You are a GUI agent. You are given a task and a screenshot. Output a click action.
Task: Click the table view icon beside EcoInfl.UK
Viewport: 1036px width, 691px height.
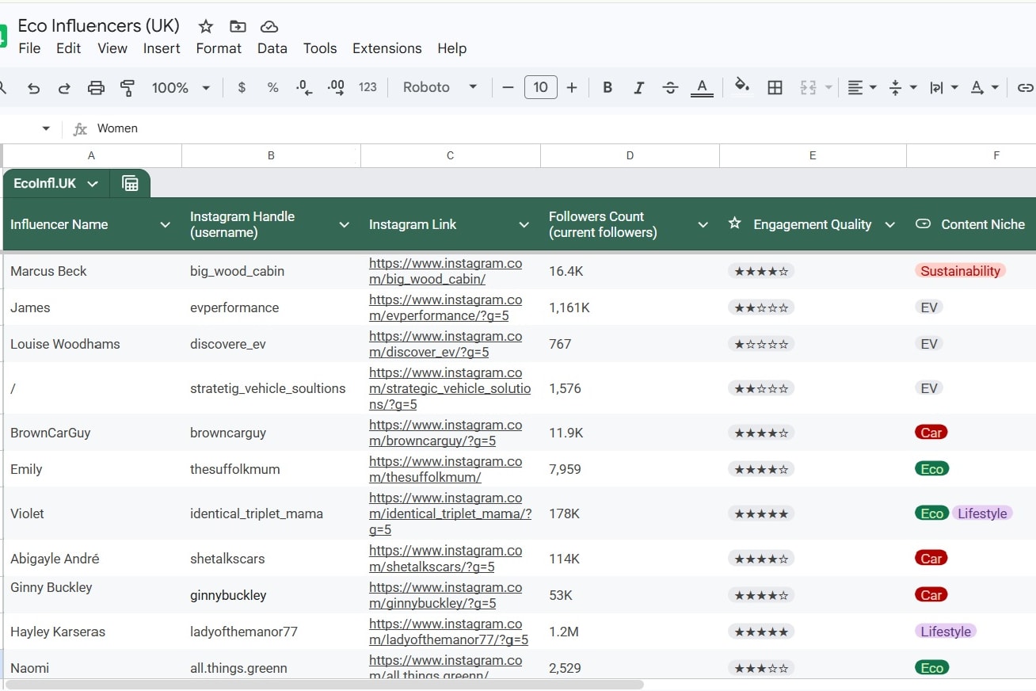tap(131, 184)
